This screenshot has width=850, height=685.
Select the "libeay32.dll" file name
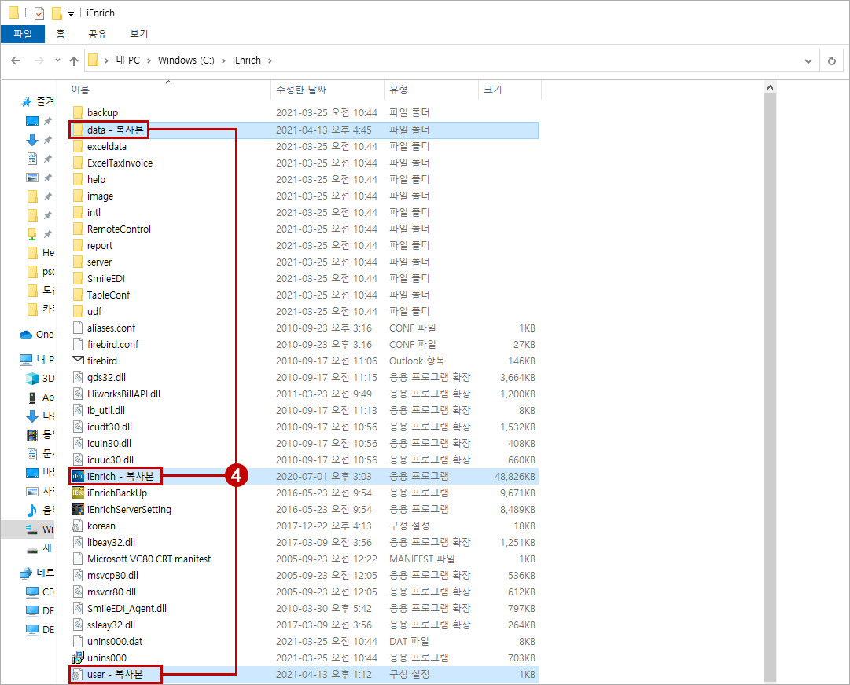pyautogui.click(x=111, y=542)
